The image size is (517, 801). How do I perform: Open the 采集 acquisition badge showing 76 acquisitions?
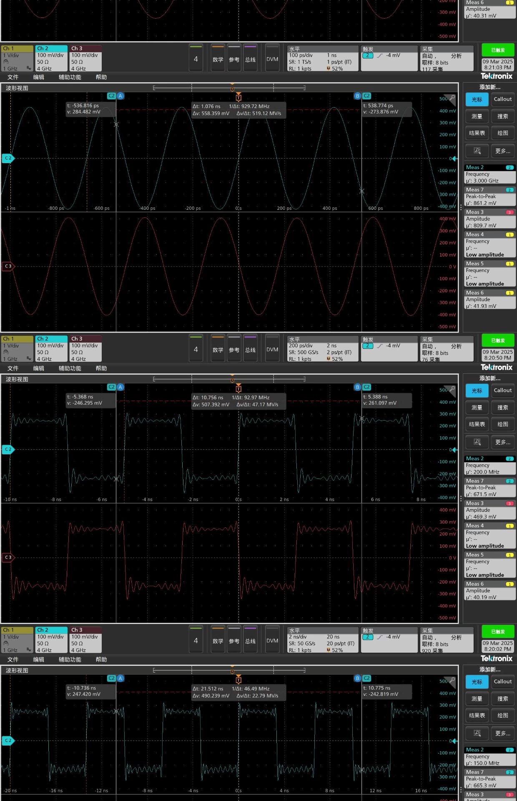(x=447, y=349)
